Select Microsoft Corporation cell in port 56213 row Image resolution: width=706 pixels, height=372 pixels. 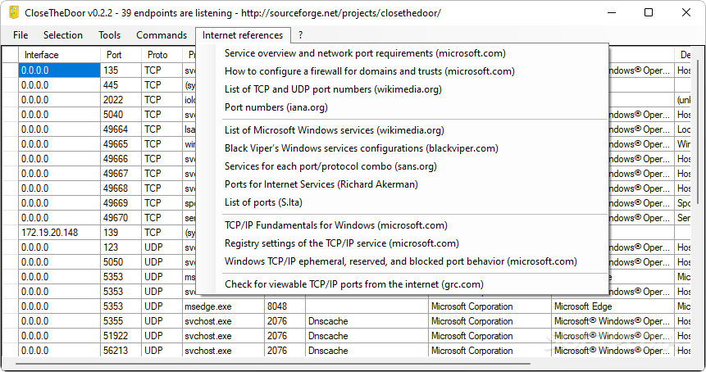coord(490,351)
